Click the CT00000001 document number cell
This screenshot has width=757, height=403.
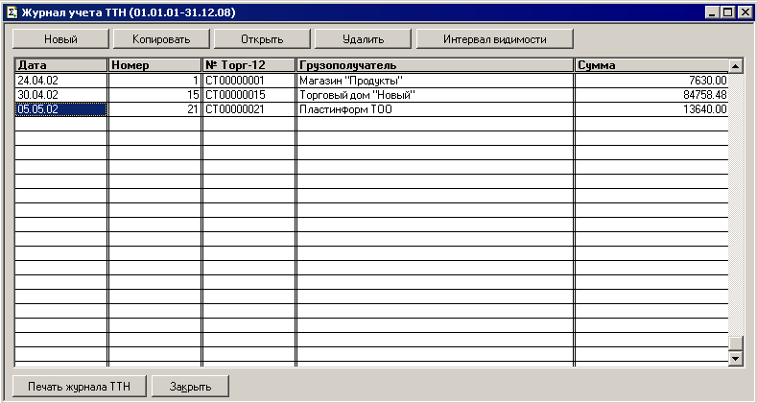[x=248, y=81]
